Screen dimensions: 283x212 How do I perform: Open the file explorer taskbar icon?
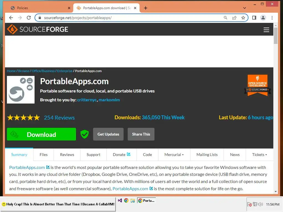[x=132, y=200]
